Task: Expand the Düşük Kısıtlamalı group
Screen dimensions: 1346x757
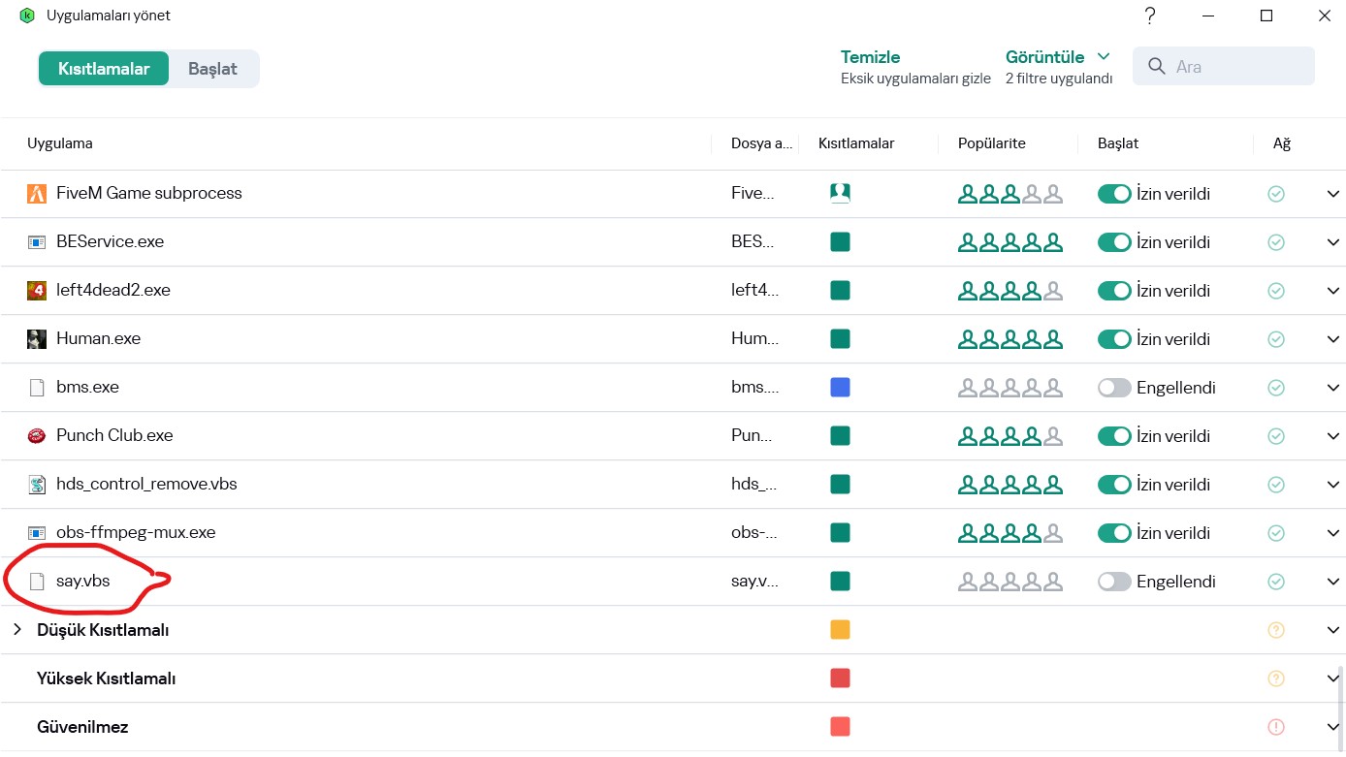Action: click(x=16, y=630)
